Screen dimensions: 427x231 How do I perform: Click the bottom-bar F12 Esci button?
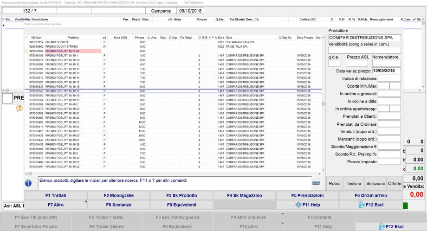click(391, 226)
